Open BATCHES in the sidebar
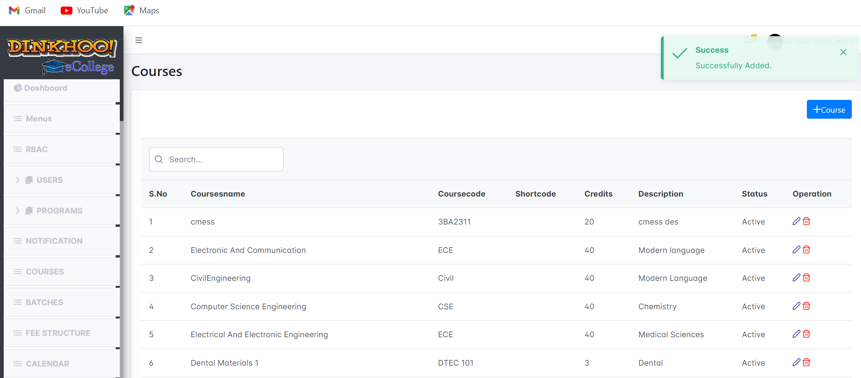 (62, 302)
